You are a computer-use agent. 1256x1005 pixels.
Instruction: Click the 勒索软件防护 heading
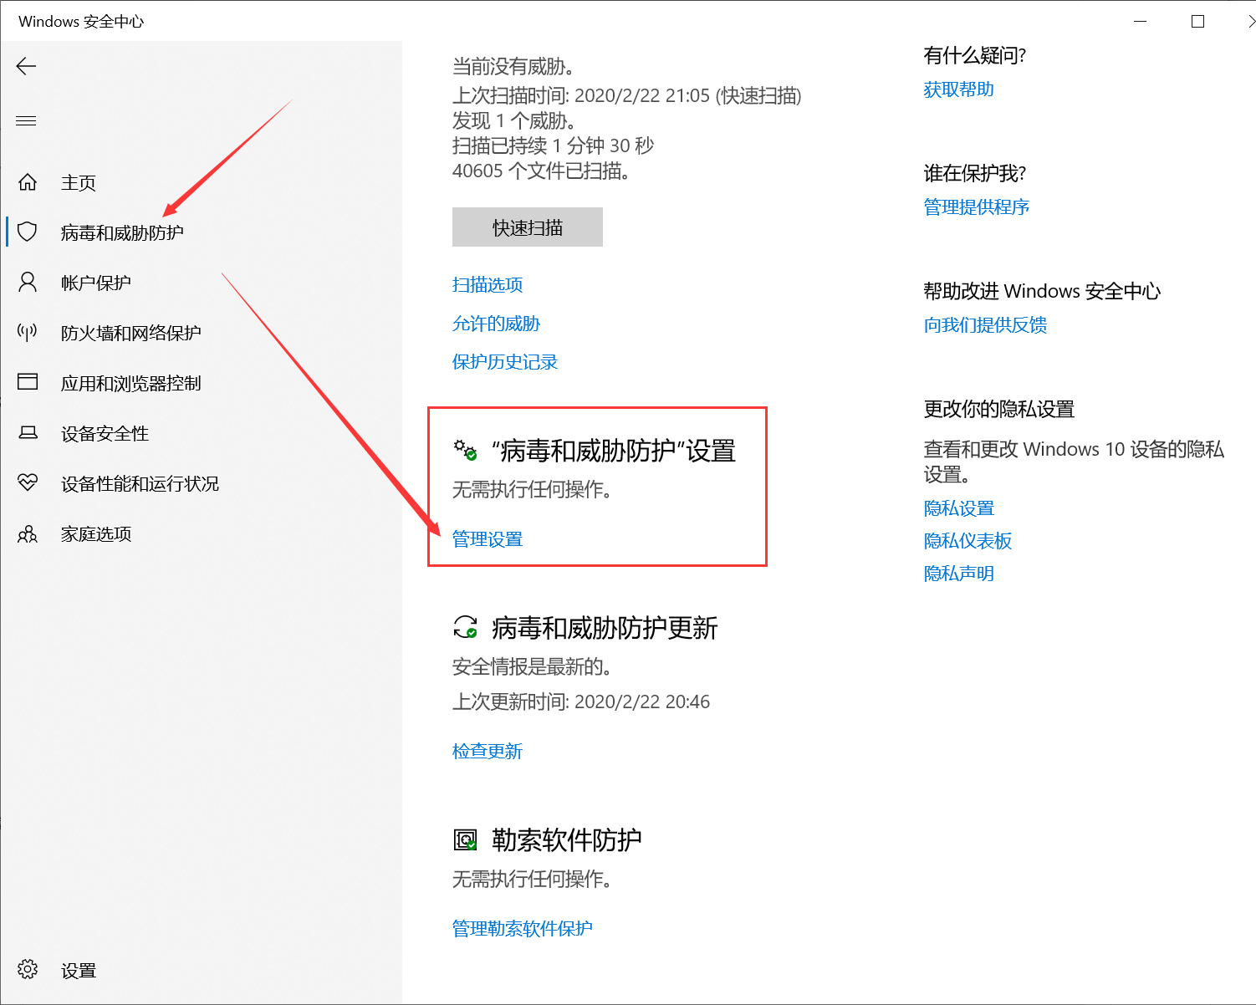click(x=567, y=839)
